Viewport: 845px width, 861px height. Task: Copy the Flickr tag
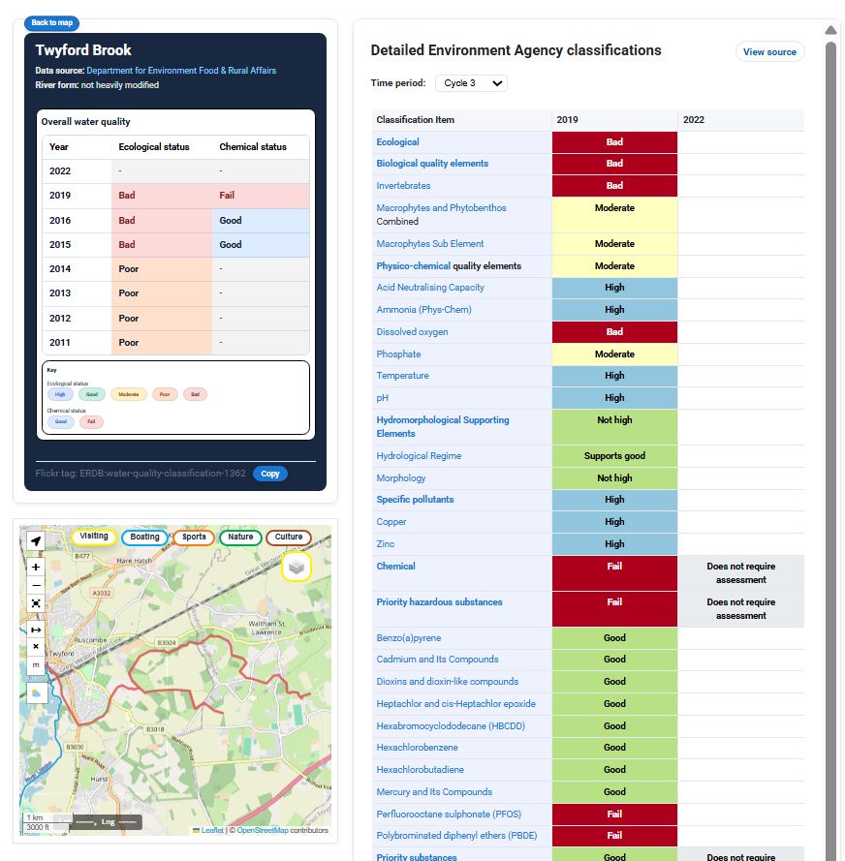tap(270, 474)
